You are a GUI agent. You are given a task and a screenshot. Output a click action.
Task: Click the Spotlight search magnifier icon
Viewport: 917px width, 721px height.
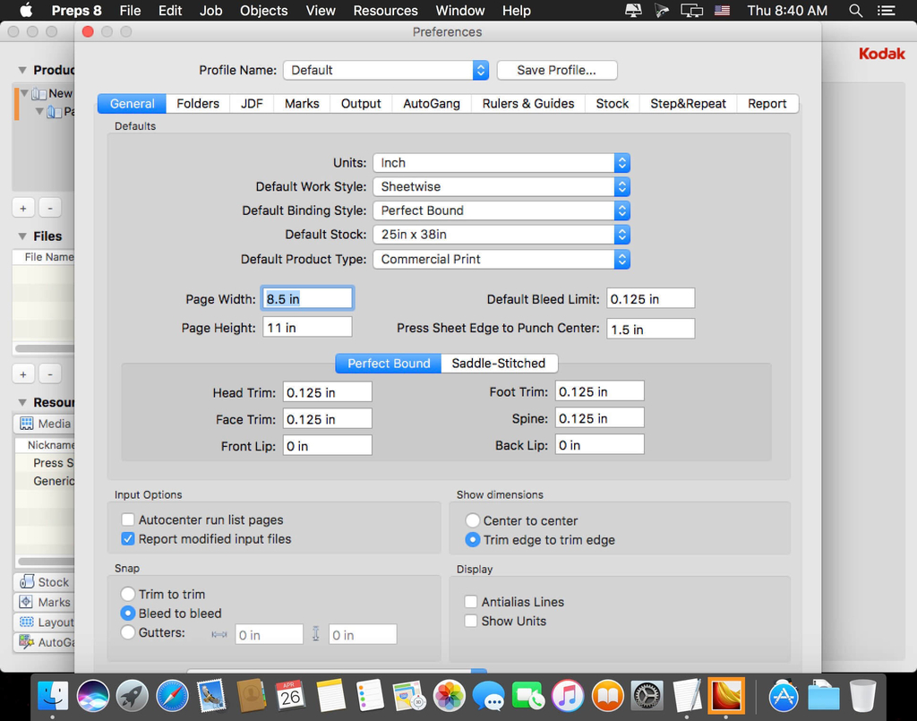click(855, 11)
